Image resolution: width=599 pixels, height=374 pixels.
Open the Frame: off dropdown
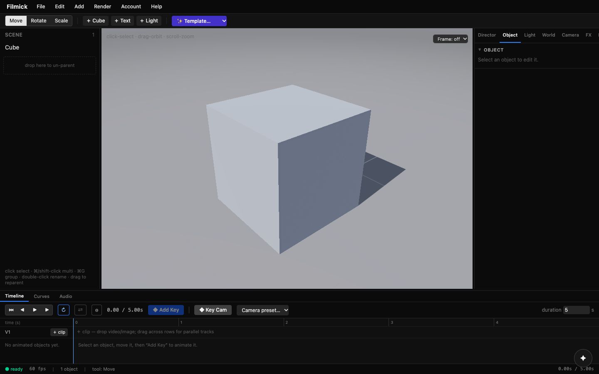coord(450,39)
